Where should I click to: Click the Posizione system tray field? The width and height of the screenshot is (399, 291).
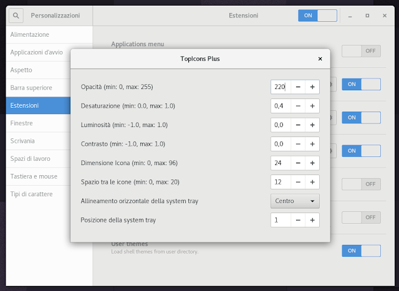click(281, 220)
